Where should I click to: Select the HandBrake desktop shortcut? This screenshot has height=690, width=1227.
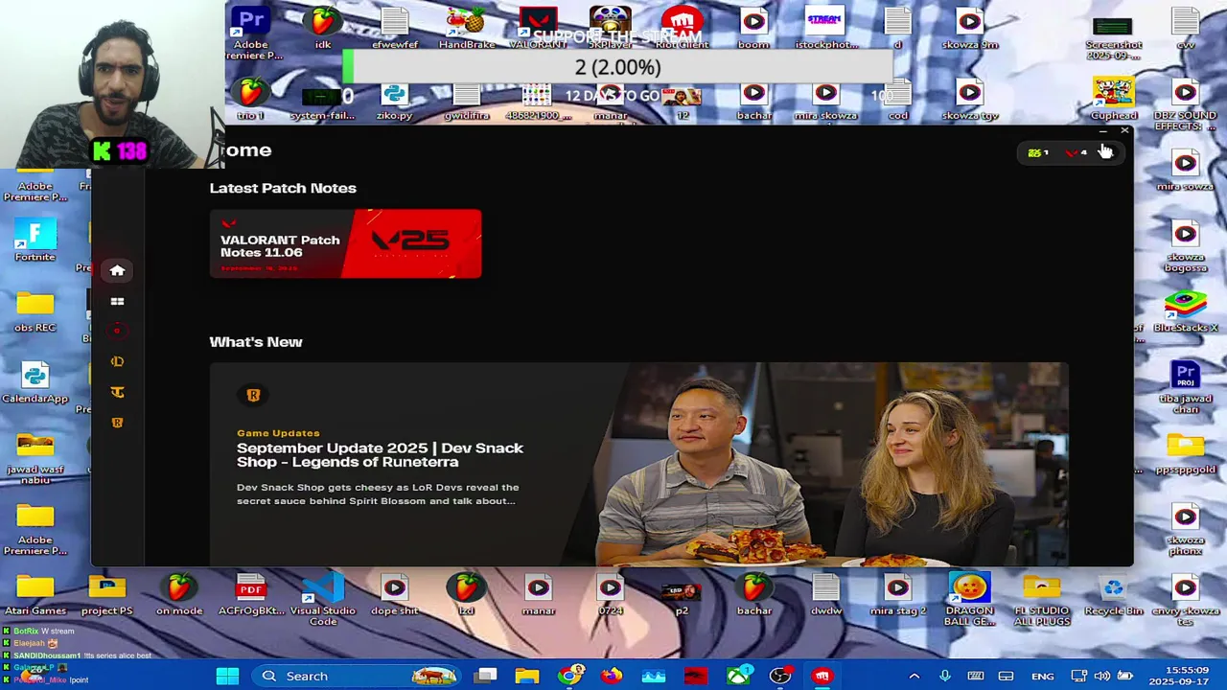467,27
